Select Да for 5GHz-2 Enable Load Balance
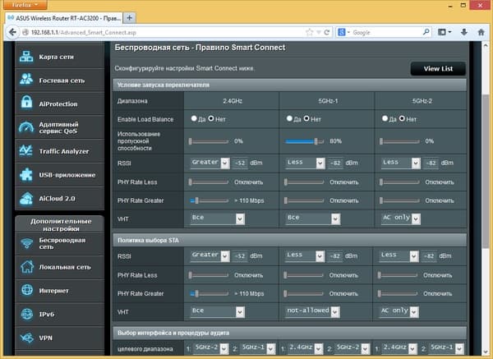 [385, 118]
